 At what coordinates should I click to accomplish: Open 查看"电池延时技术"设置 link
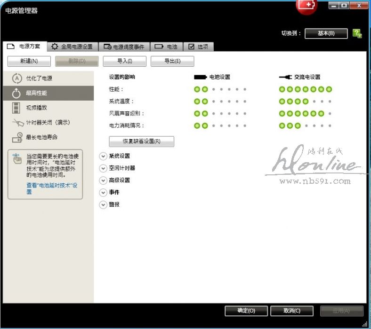(51, 188)
